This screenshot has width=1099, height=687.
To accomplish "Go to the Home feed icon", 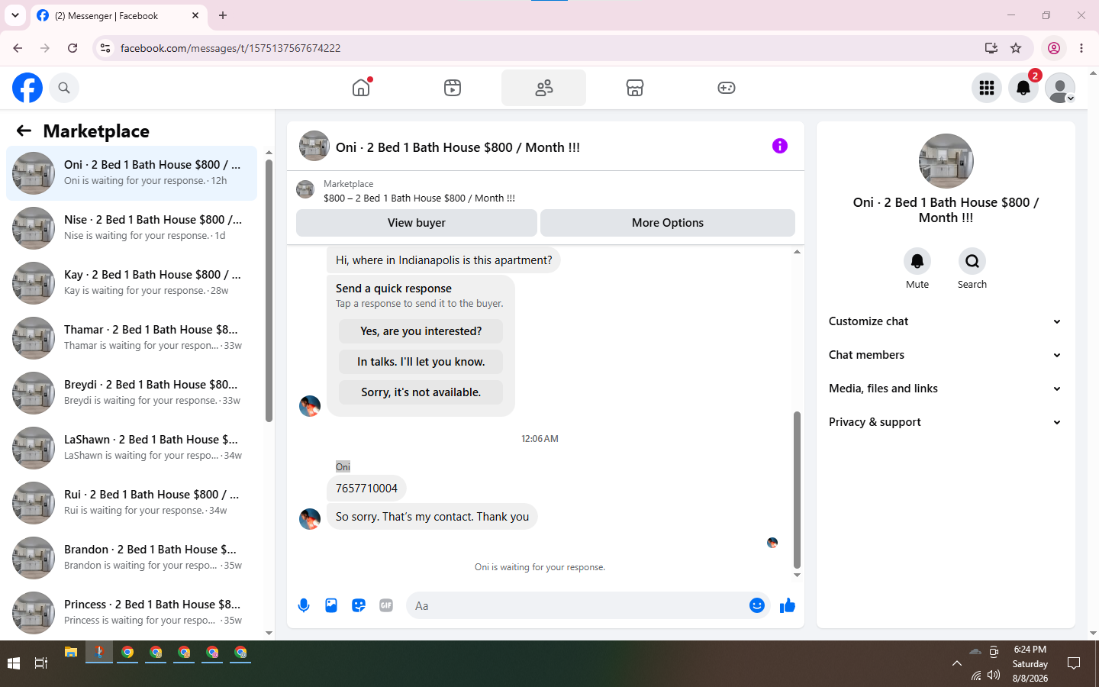I will (x=361, y=88).
